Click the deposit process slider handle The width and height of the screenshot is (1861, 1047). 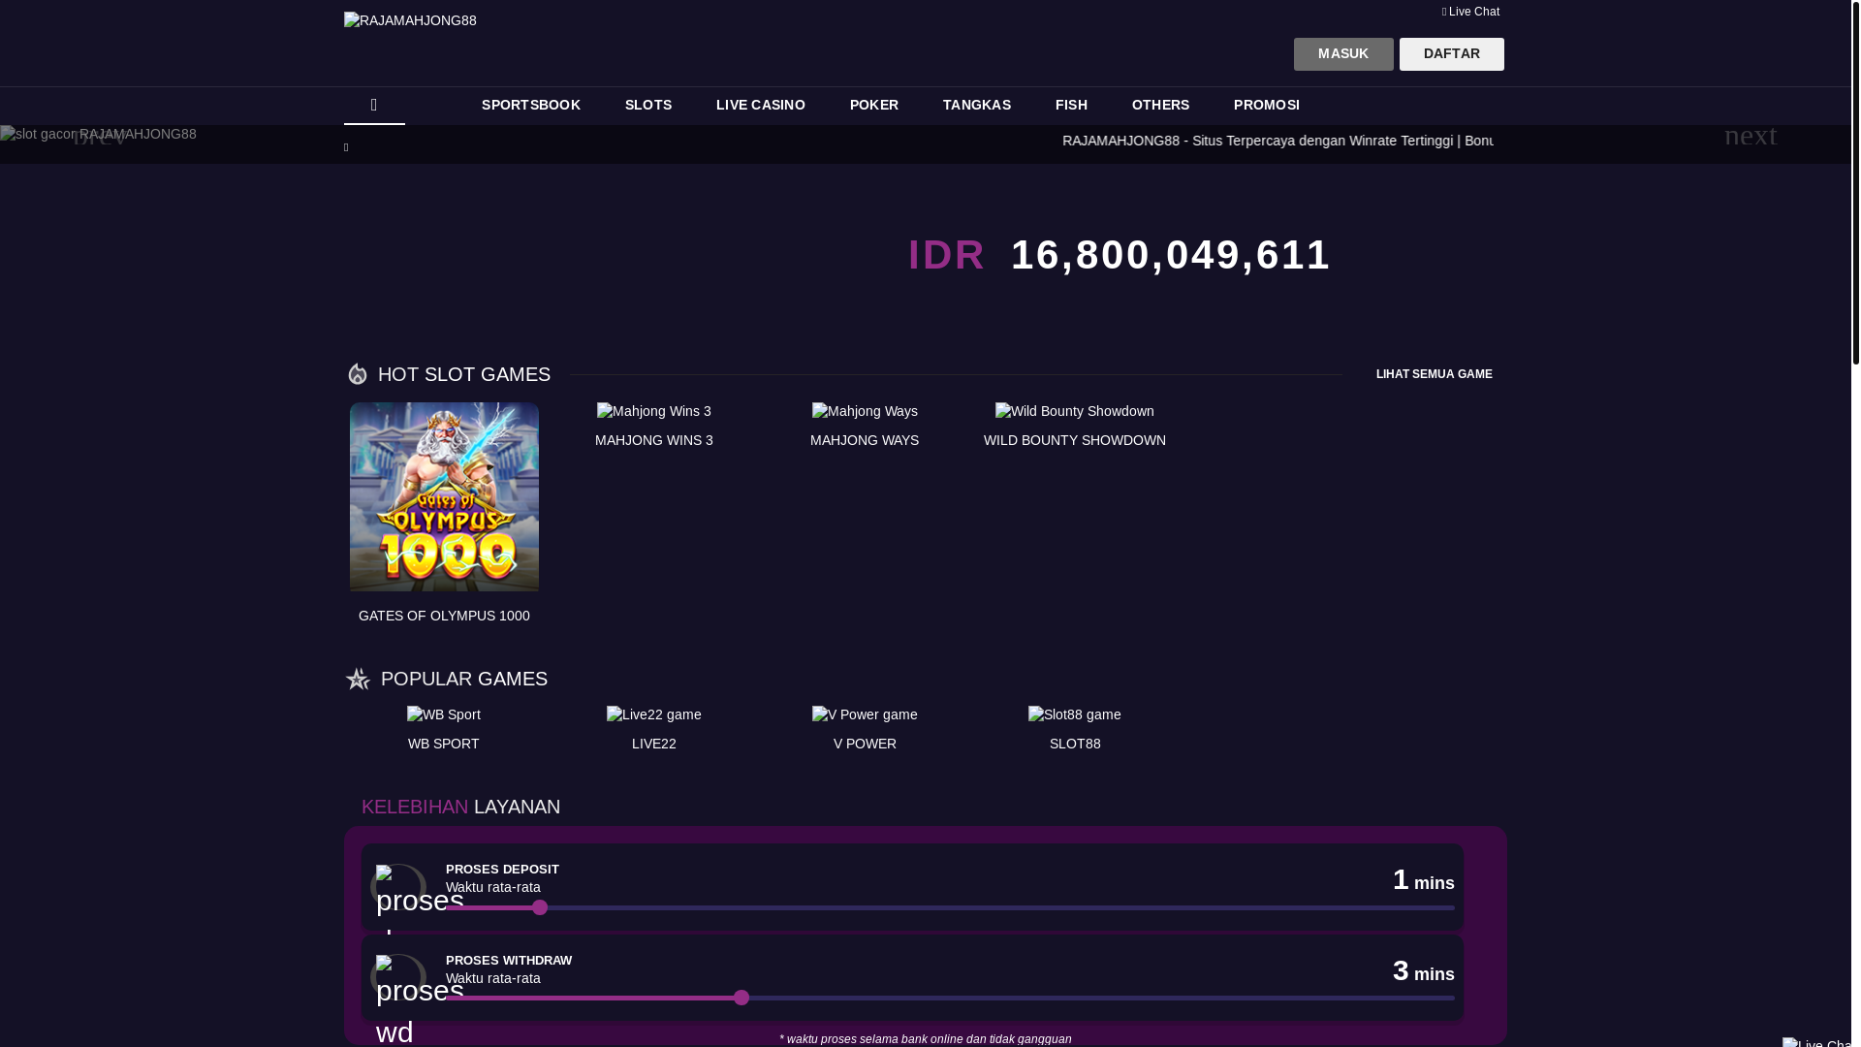point(540,907)
